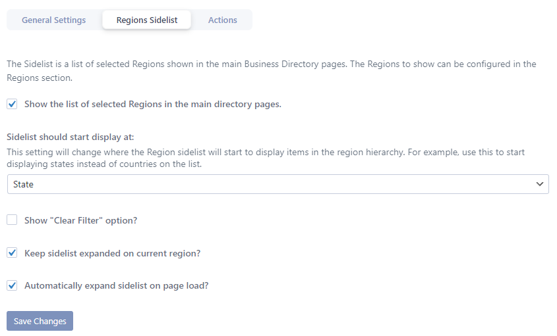Click the intro paragraph about the Sidelist
The height and width of the screenshot is (336, 557).
tap(272, 71)
